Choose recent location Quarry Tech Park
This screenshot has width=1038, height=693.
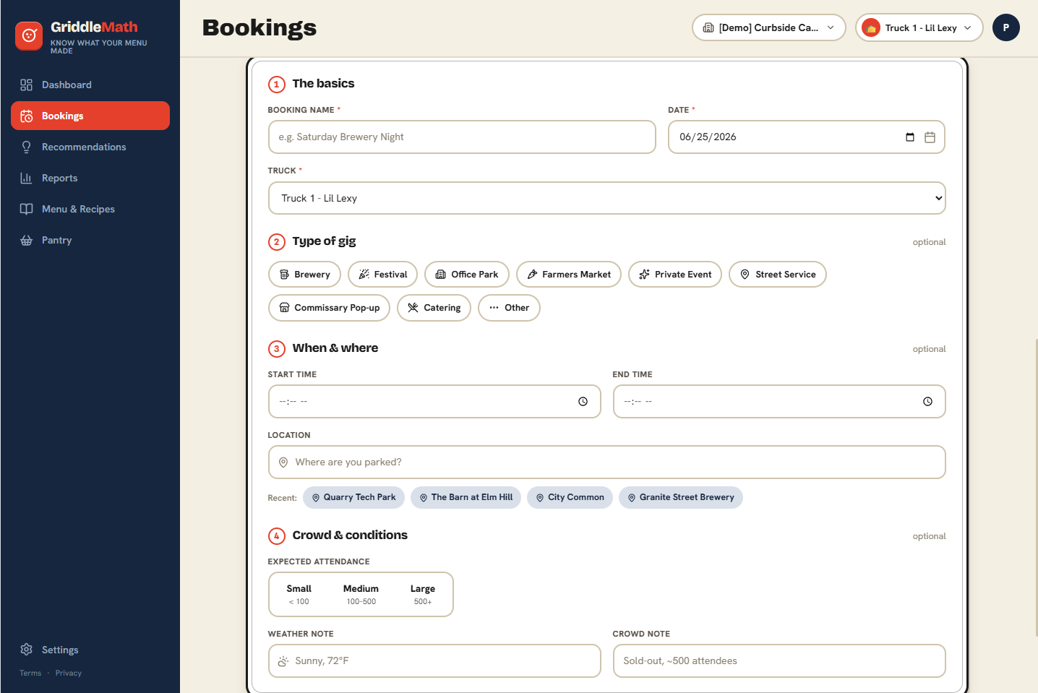[x=353, y=497]
